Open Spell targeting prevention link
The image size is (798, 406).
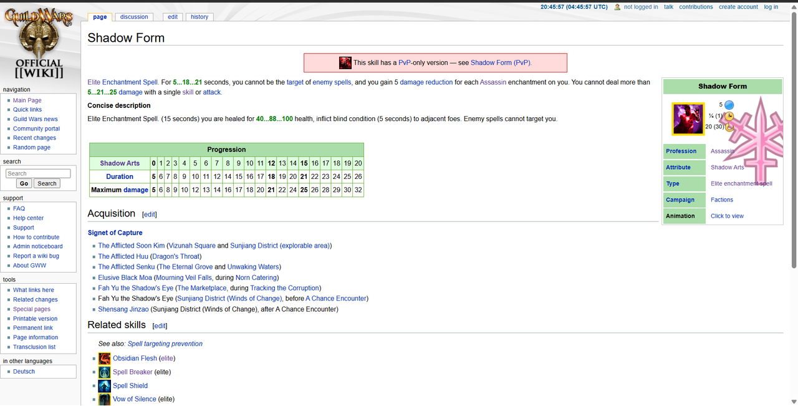165,344
